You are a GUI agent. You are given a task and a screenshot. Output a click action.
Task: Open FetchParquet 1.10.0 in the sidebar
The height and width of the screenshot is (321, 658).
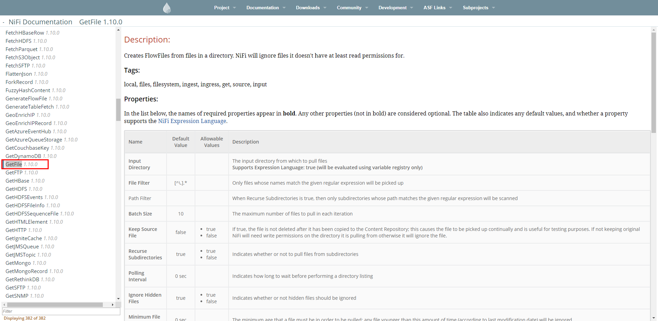pos(29,49)
